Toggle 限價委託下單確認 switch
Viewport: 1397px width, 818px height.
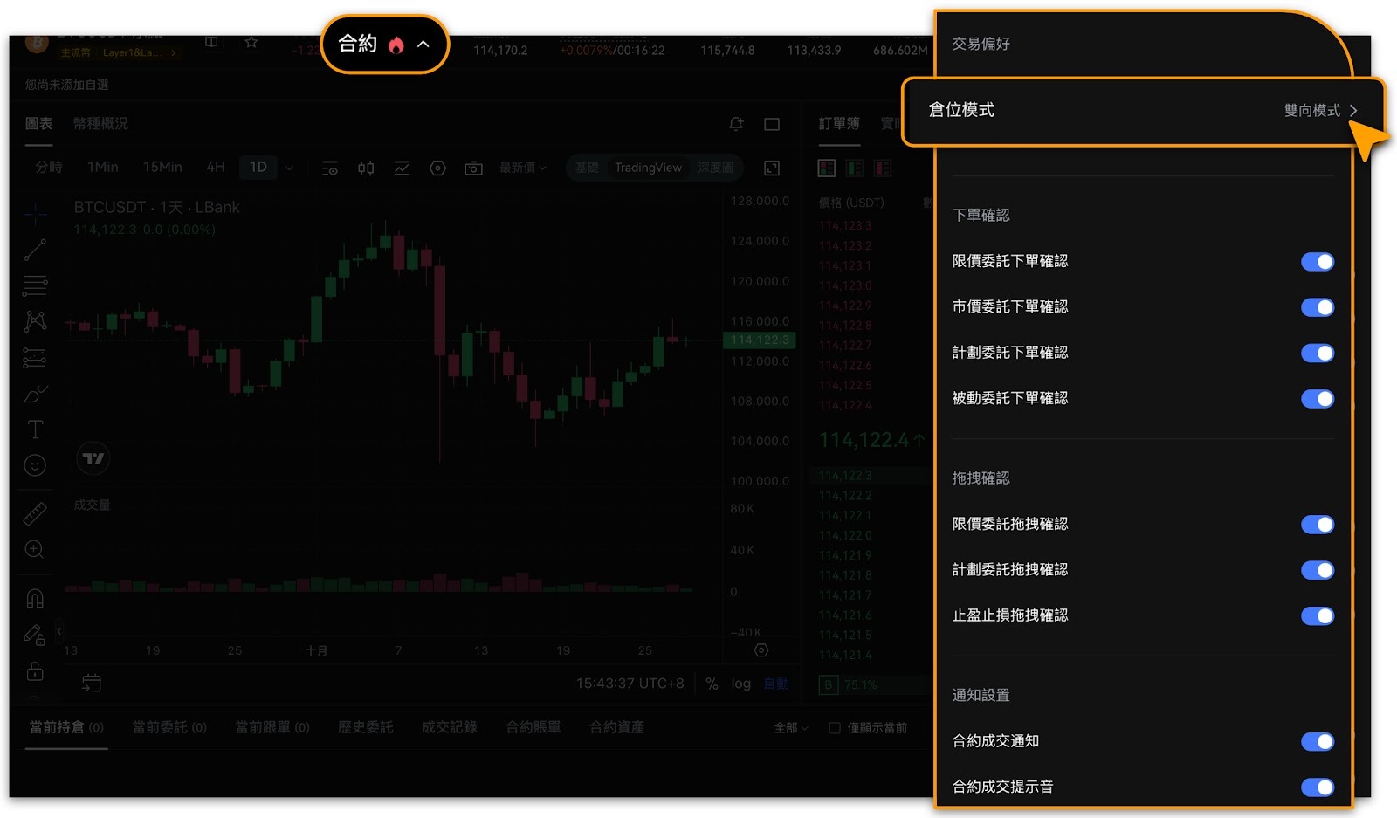click(x=1317, y=262)
